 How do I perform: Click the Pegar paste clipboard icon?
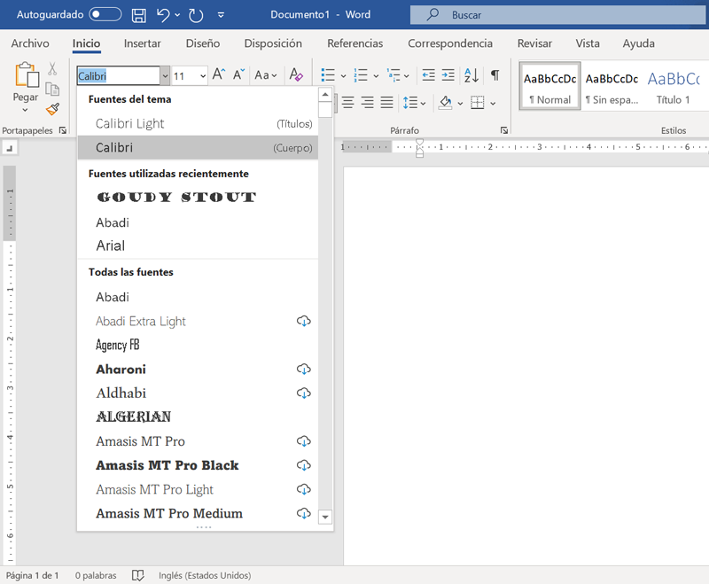pyautogui.click(x=27, y=74)
